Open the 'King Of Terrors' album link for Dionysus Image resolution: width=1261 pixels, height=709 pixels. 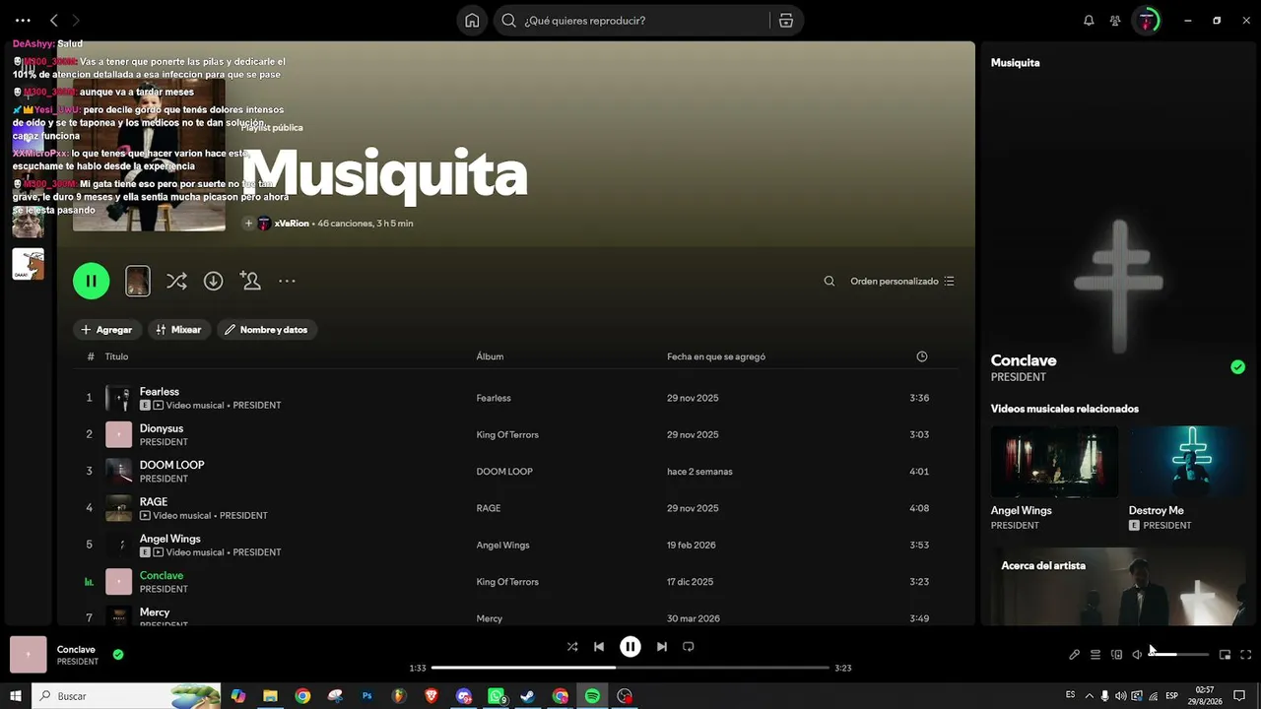click(507, 434)
